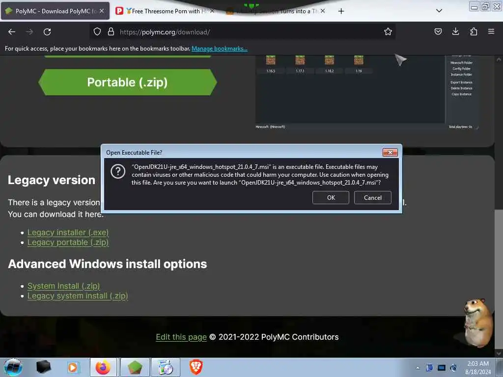Download Legacy installer (.exe)
The height and width of the screenshot is (377, 503).
(68, 232)
